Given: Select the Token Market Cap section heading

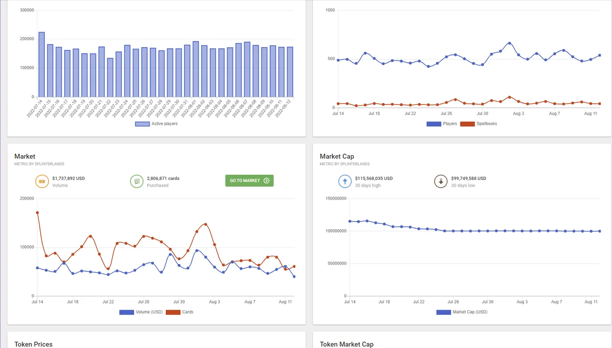Looking at the screenshot, I should pos(346,344).
